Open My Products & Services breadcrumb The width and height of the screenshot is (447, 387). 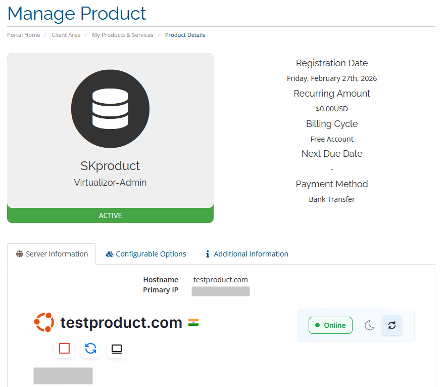[x=123, y=35]
